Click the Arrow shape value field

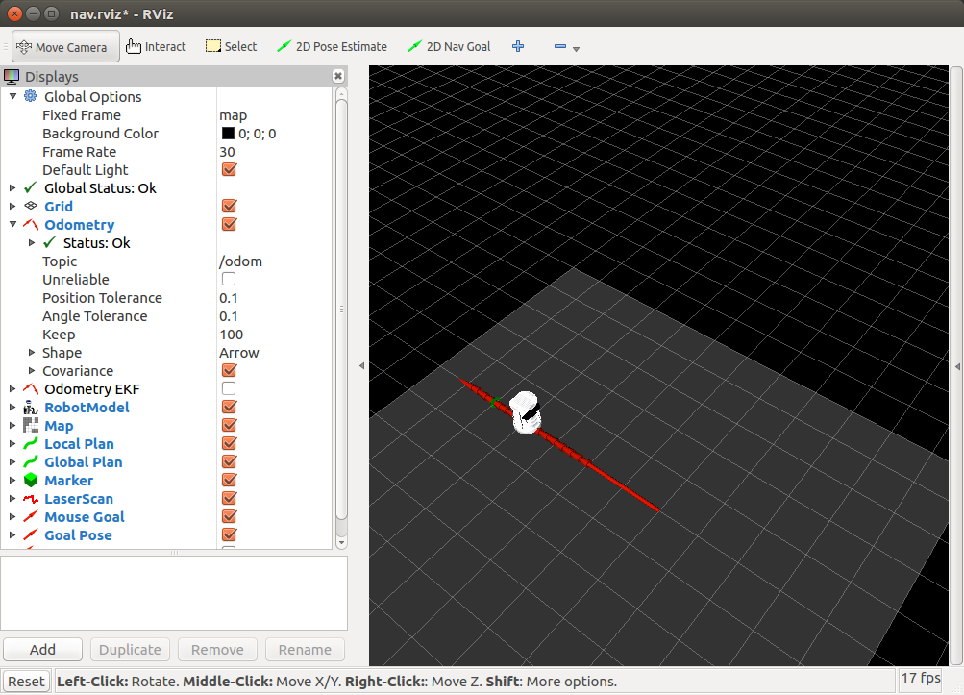[x=240, y=352]
